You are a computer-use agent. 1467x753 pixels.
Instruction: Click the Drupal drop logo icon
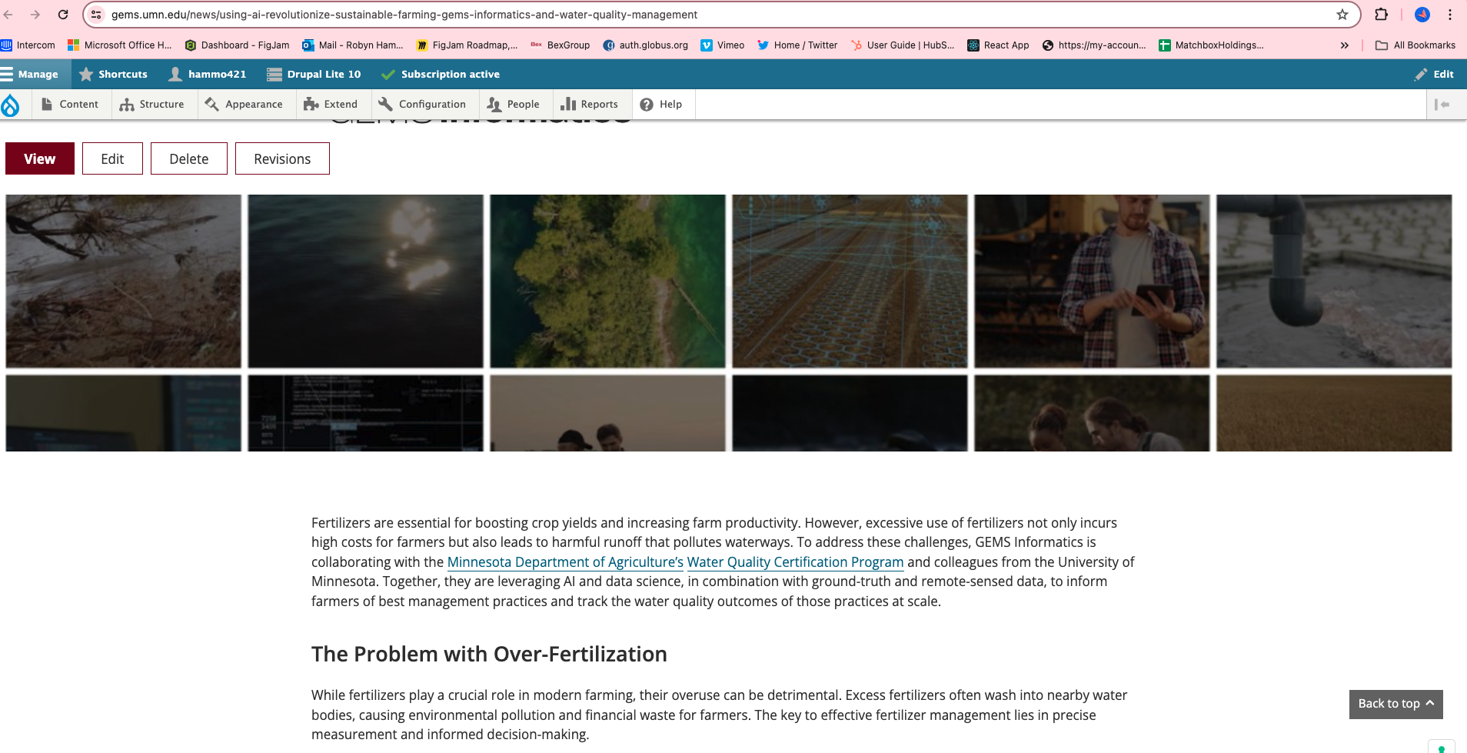11,105
